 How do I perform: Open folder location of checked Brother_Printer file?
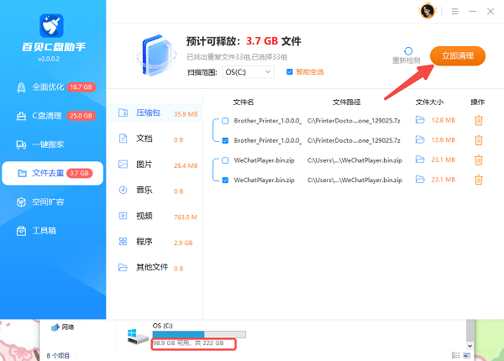point(420,139)
